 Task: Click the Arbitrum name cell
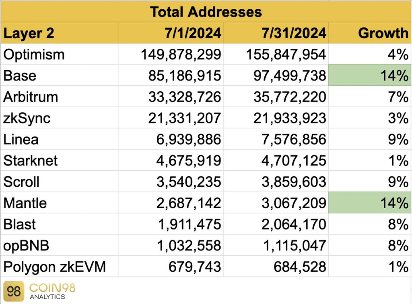(x=31, y=97)
